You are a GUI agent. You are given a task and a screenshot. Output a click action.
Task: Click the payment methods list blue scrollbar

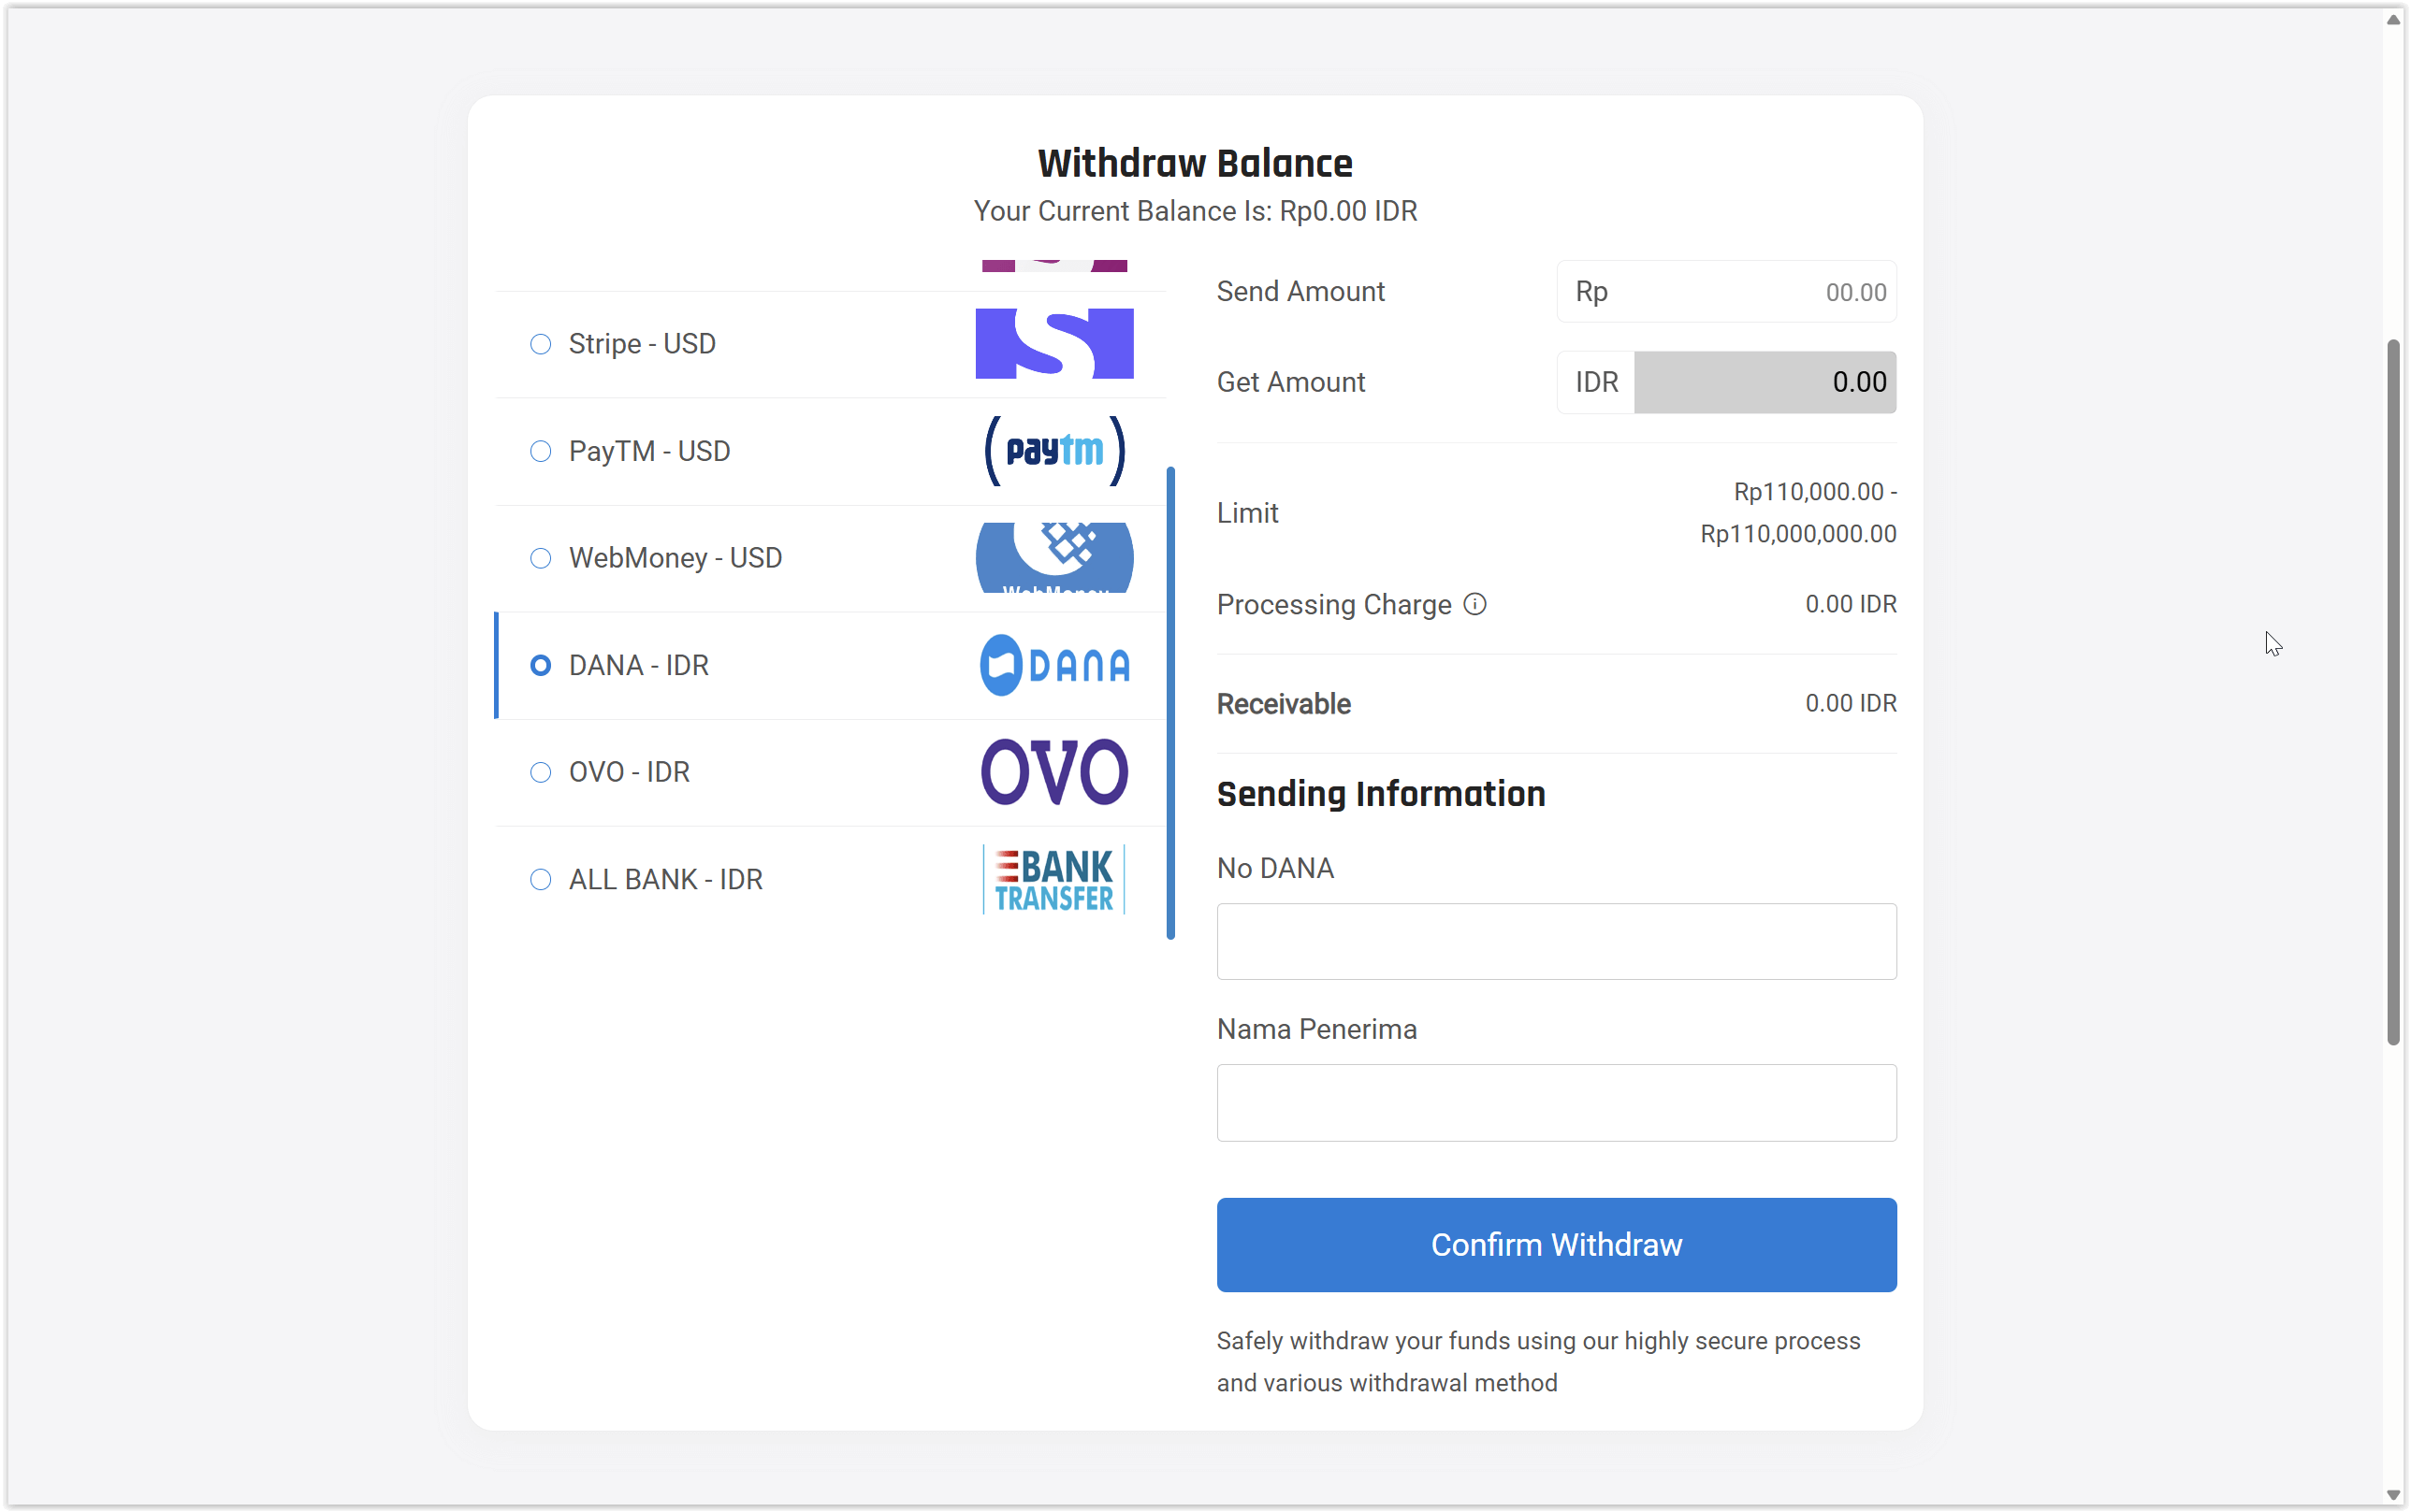[1170, 702]
